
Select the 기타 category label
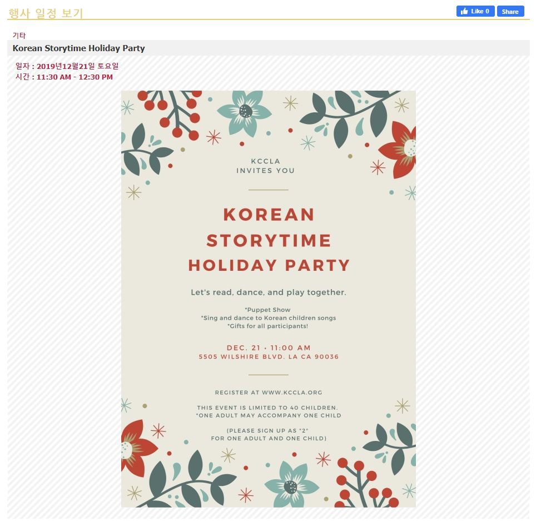[19, 36]
